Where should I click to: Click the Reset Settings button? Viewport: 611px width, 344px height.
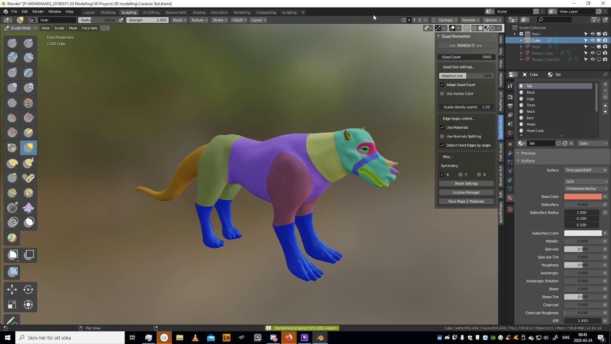click(x=466, y=183)
